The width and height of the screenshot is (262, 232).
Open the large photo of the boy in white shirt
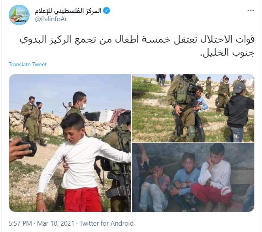(x=70, y=143)
